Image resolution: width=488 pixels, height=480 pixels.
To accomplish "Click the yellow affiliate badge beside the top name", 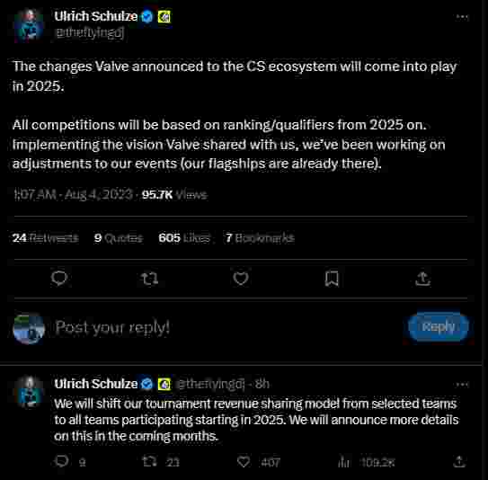I will pyautogui.click(x=164, y=16).
